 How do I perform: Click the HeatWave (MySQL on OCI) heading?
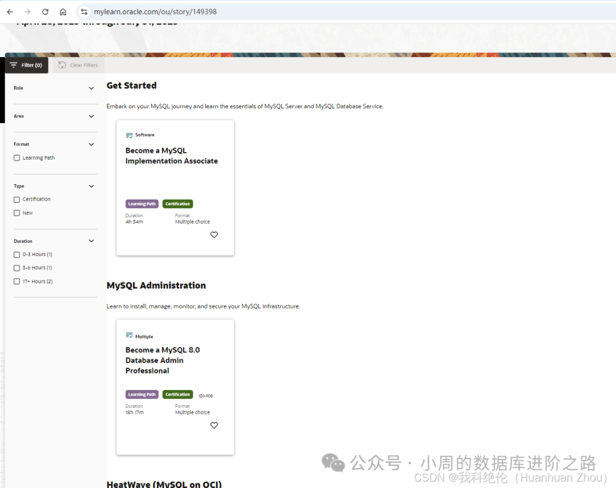pos(164,484)
